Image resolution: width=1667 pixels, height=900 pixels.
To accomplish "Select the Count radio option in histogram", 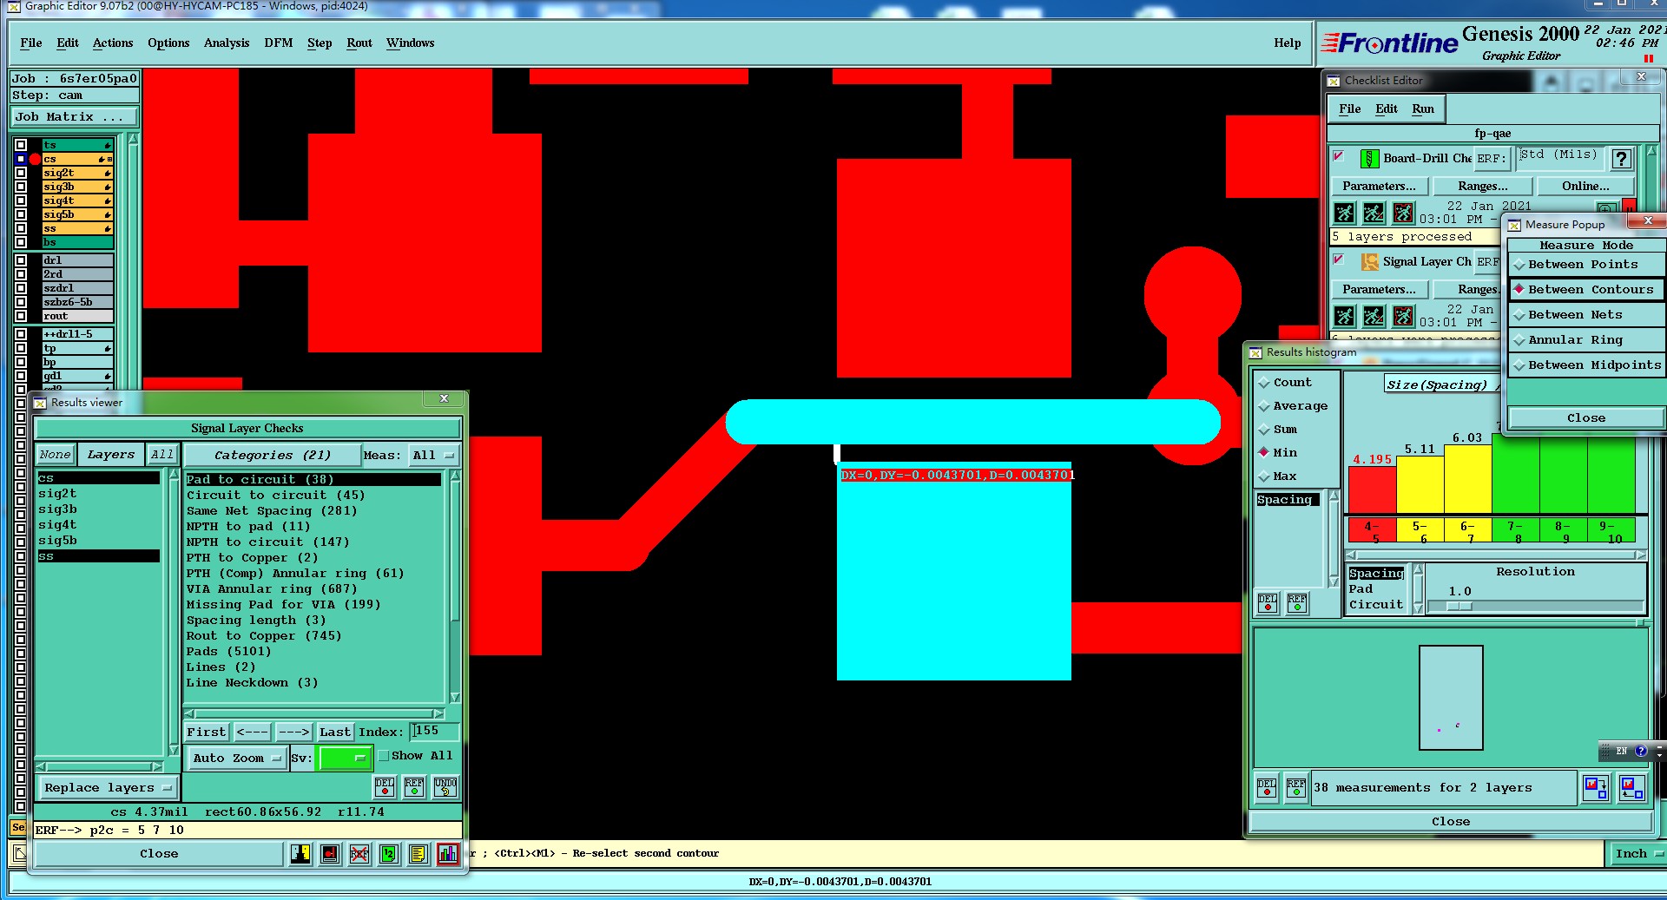I will click(x=1286, y=383).
